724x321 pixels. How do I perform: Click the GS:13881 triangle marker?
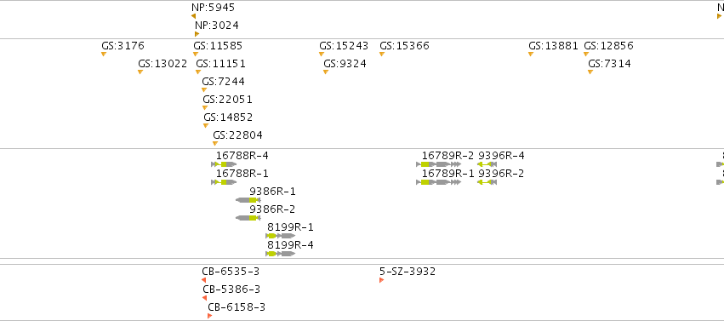pyautogui.click(x=531, y=54)
